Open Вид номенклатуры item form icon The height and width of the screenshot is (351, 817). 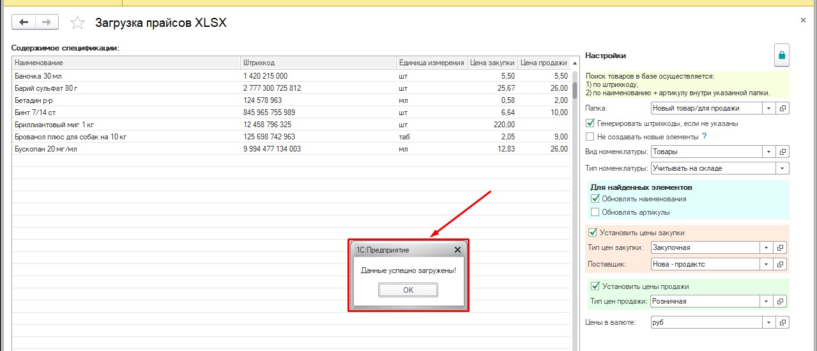[x=784, y=152]
